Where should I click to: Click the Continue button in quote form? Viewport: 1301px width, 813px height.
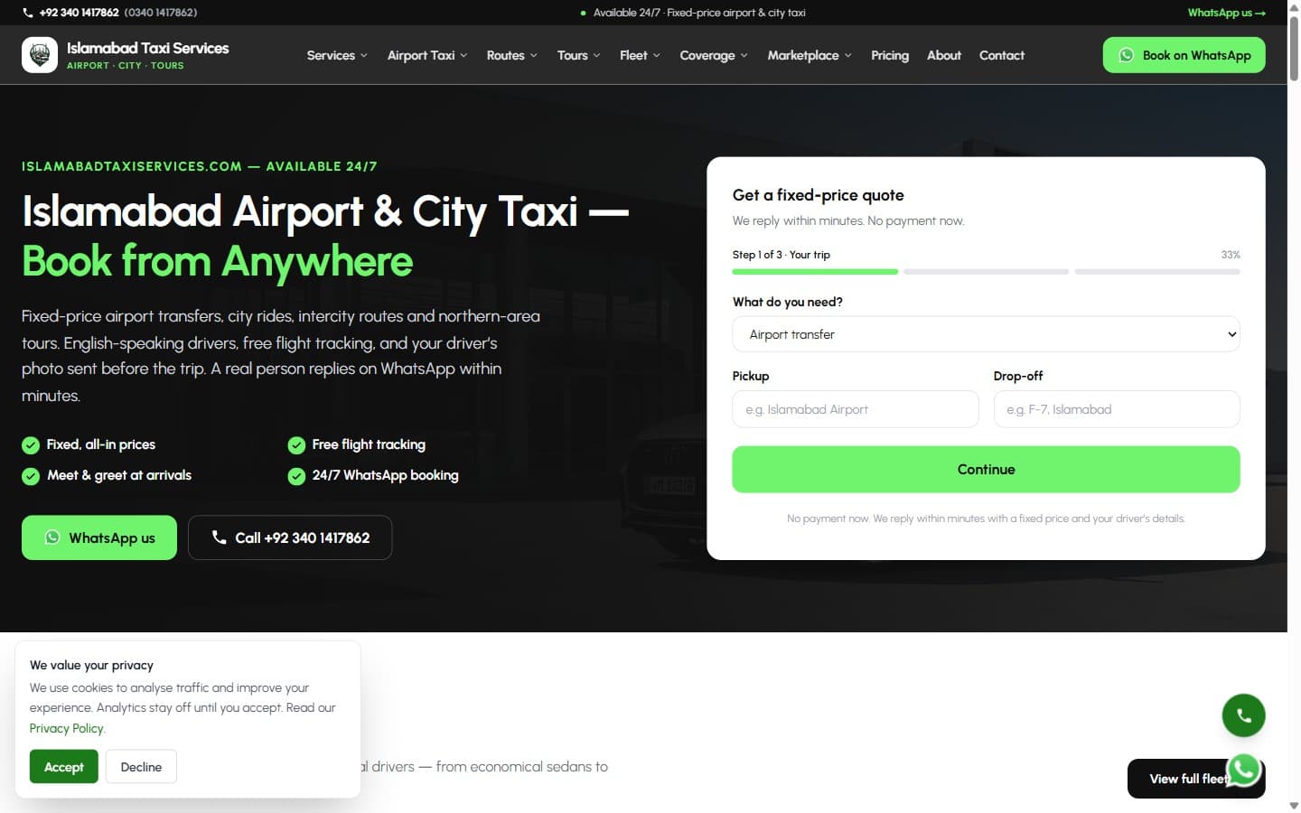(986, 470)
